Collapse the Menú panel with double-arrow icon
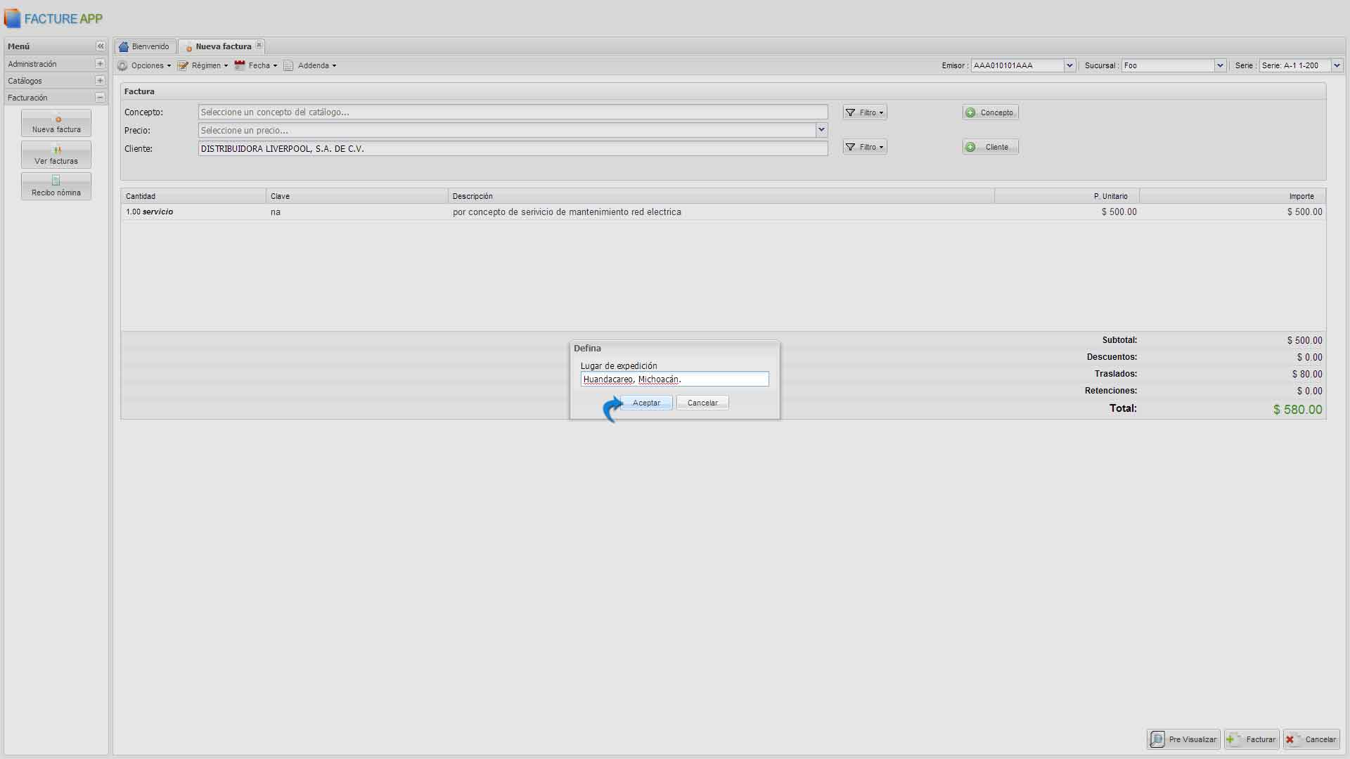Screen dimensions: 1350x759 tap(101, 46)
